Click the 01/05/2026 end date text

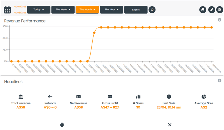(x=20, y=13)
